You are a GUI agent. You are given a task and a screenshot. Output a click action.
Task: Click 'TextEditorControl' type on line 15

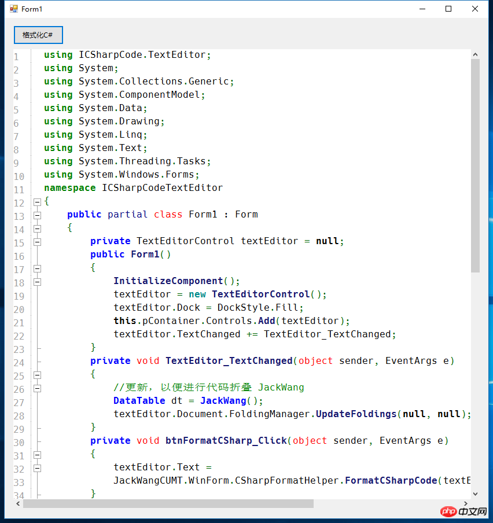point(186,241)
